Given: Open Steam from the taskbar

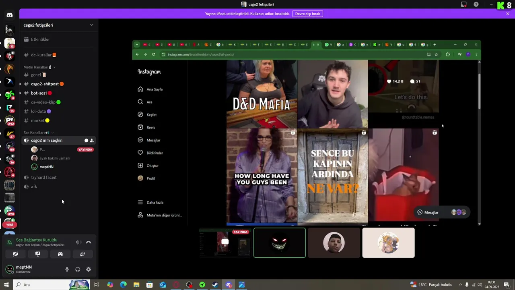Looking at the screenshot, I should 215,285.
